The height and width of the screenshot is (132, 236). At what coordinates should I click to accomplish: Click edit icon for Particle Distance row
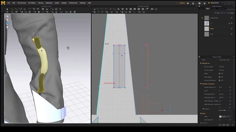230,87
